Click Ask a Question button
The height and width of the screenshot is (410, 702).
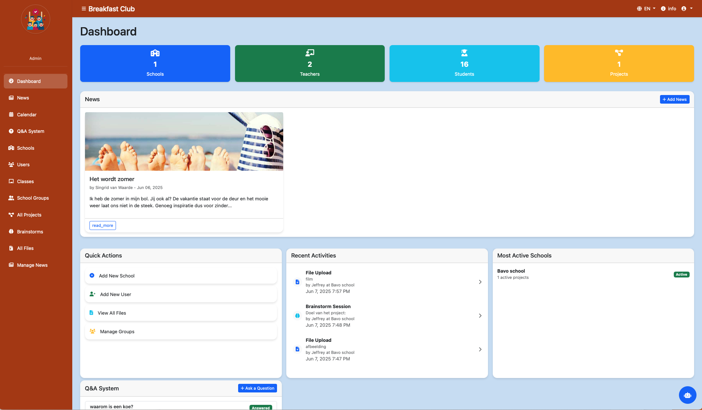click(257, 388)
